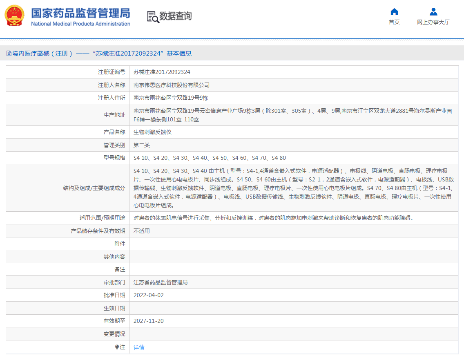
Task: Click the 有效期至 value 2027-11-20
Action: click(x=148, y=321)
